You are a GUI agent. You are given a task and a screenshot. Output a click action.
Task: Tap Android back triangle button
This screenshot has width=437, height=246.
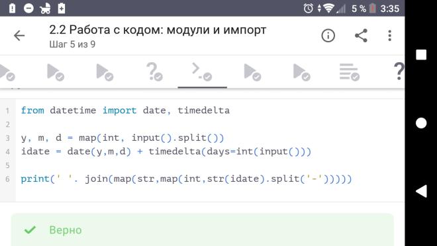[421, 191]
